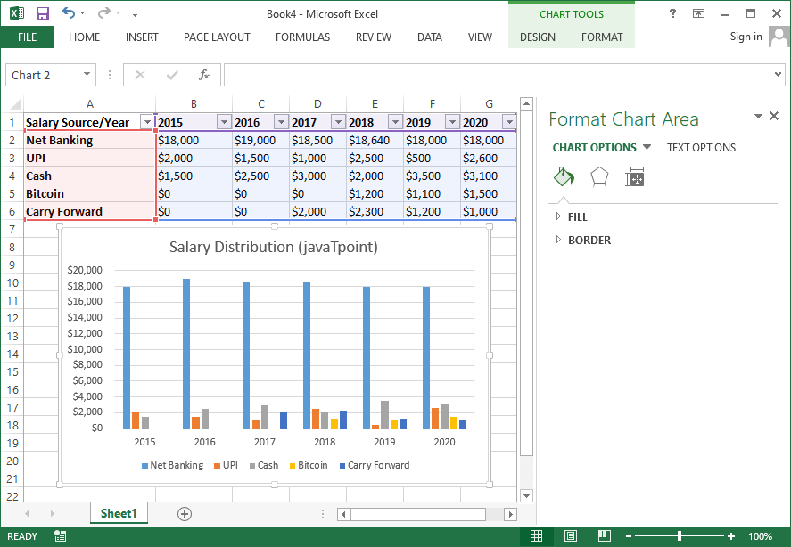Click the macro recording icon in status bar

point(60,535)
